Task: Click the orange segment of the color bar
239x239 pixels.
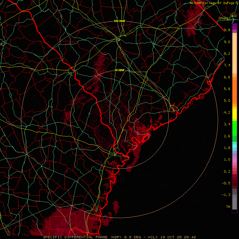Action: [x=234, y=91]
